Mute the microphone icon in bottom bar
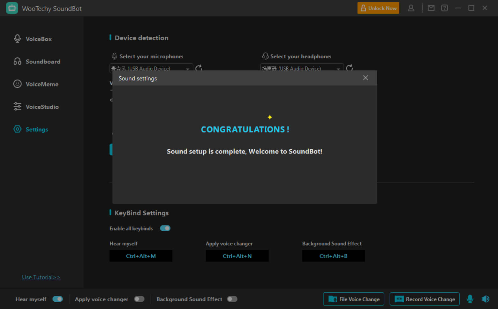Image resolution: width=498 pixels, height=309 pixels. pyautogui.click(x=470, y=299)
